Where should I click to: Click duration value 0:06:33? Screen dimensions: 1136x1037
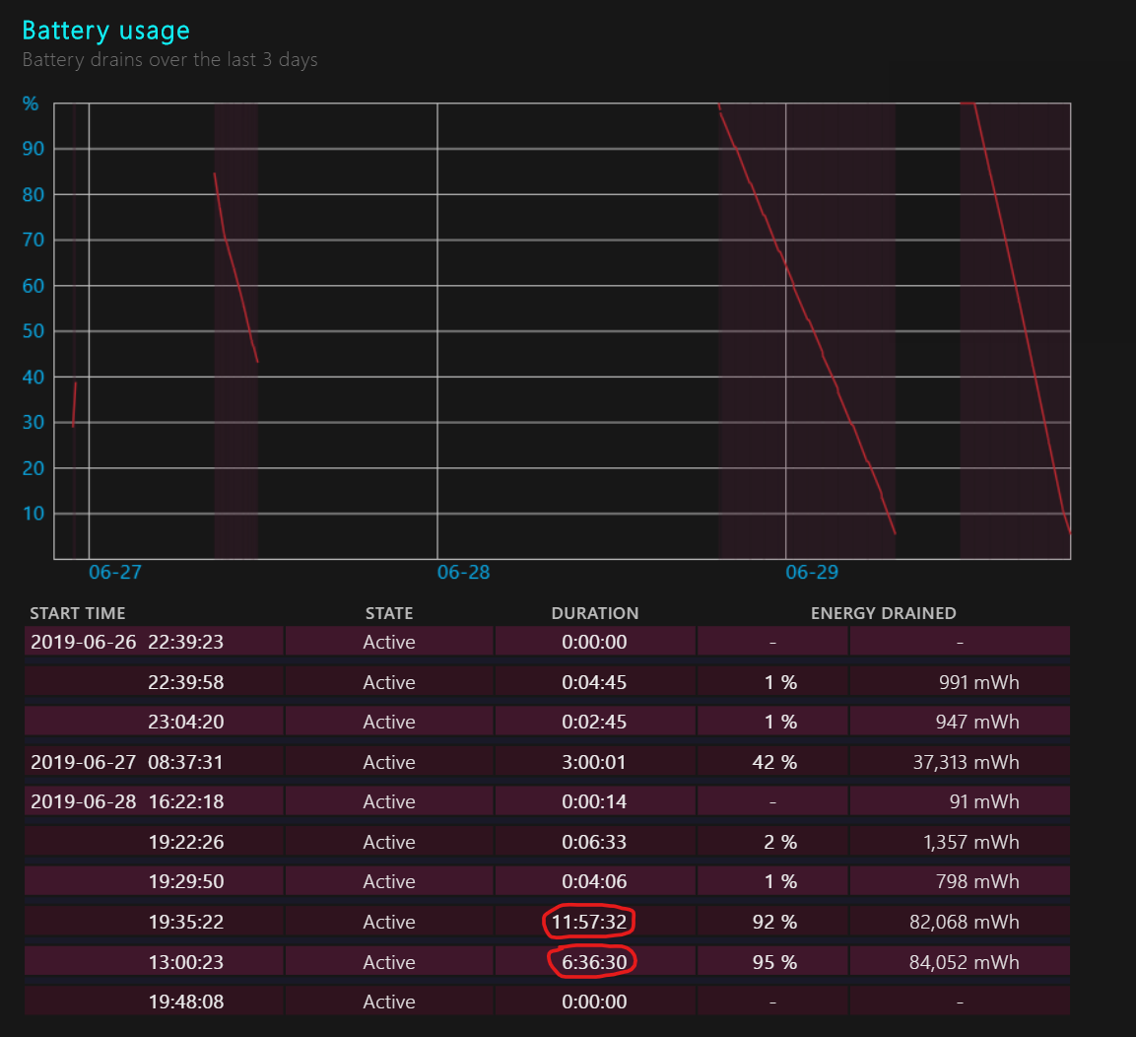[594, 842]
